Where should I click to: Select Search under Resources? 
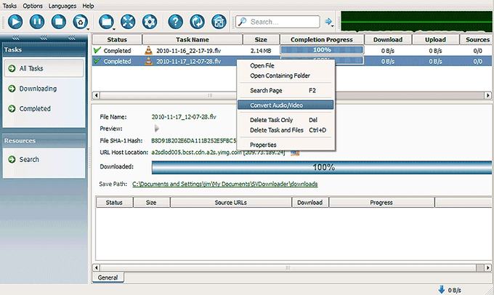(x=29, y=159)
